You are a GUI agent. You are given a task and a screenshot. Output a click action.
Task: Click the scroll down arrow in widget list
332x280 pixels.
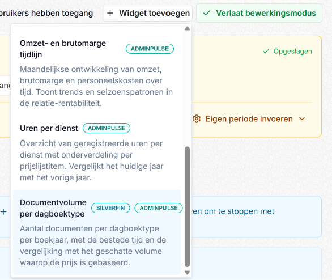[x=187, y=273]
